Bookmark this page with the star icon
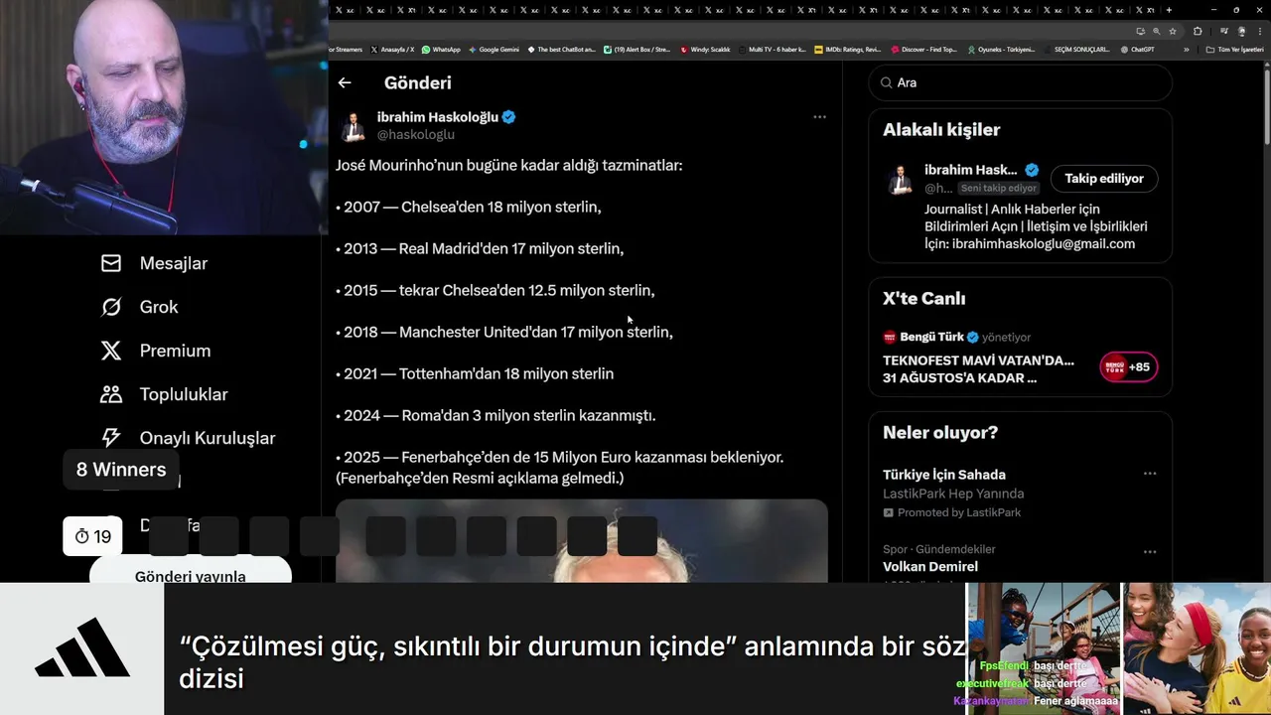Viewport: 1271px width, 715px height. (x=1173, y=31)
